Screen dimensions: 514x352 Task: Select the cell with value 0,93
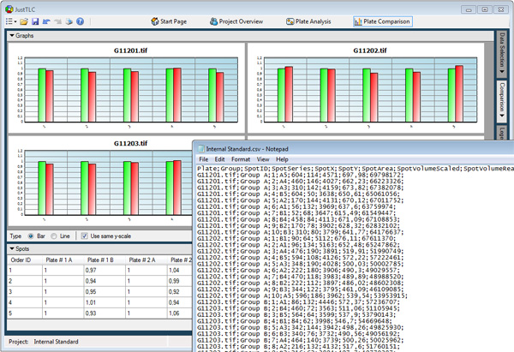[x=105, y=313]
